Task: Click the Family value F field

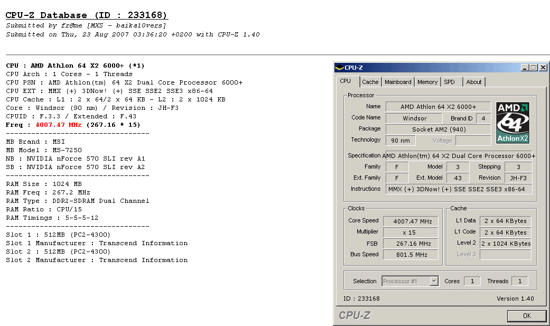Action: [x=397, y=167]
